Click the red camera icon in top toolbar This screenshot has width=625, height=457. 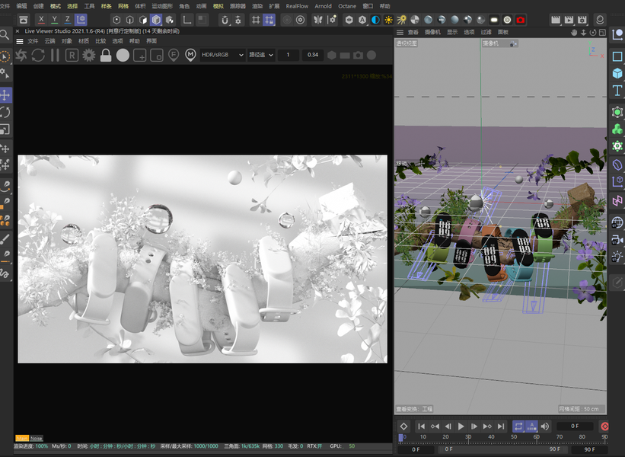coord(520,20)
